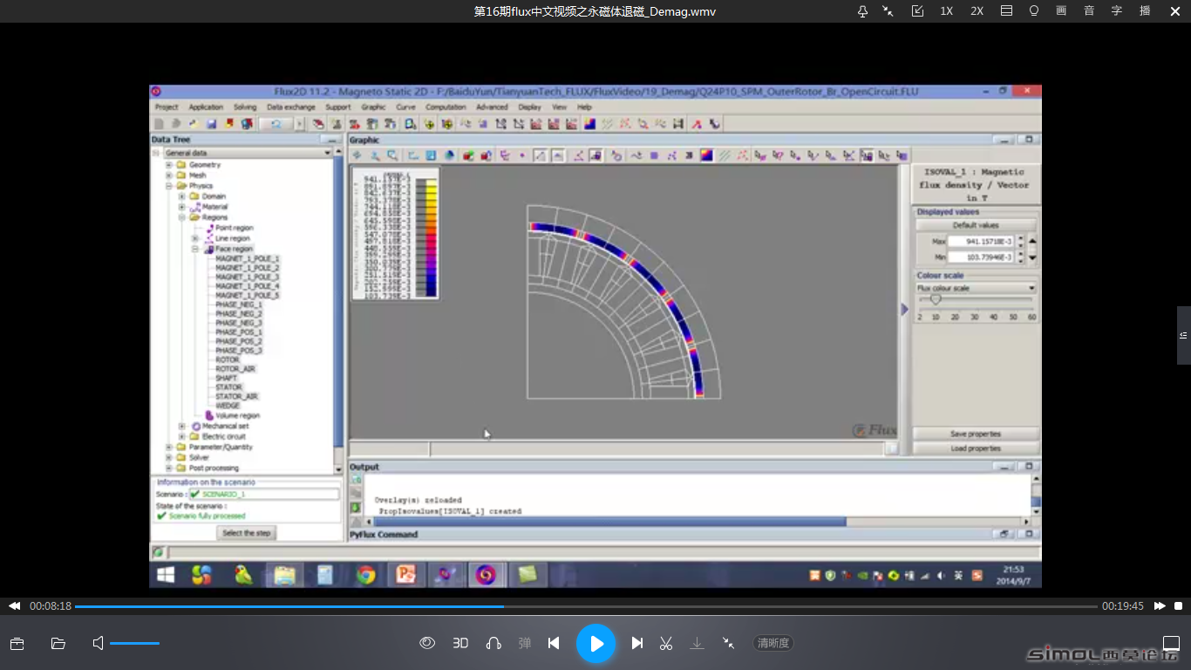Screen dimensions: 1191x670
Task: Expand the Mechanical set node
Action: pyautogui.click(x=182, y=426)
